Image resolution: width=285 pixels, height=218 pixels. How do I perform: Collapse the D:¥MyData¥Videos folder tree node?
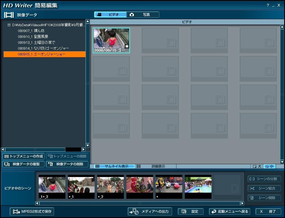(x=9, y=25)
